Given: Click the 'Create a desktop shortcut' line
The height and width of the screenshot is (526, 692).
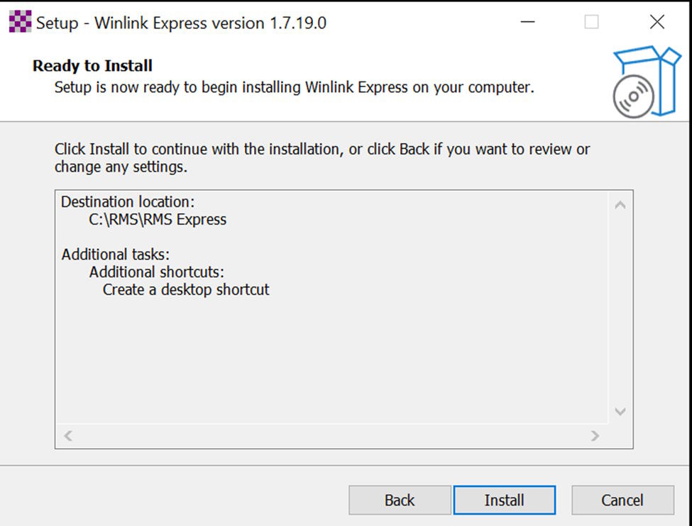Looking at the screenshot, I should coord(186,289).
